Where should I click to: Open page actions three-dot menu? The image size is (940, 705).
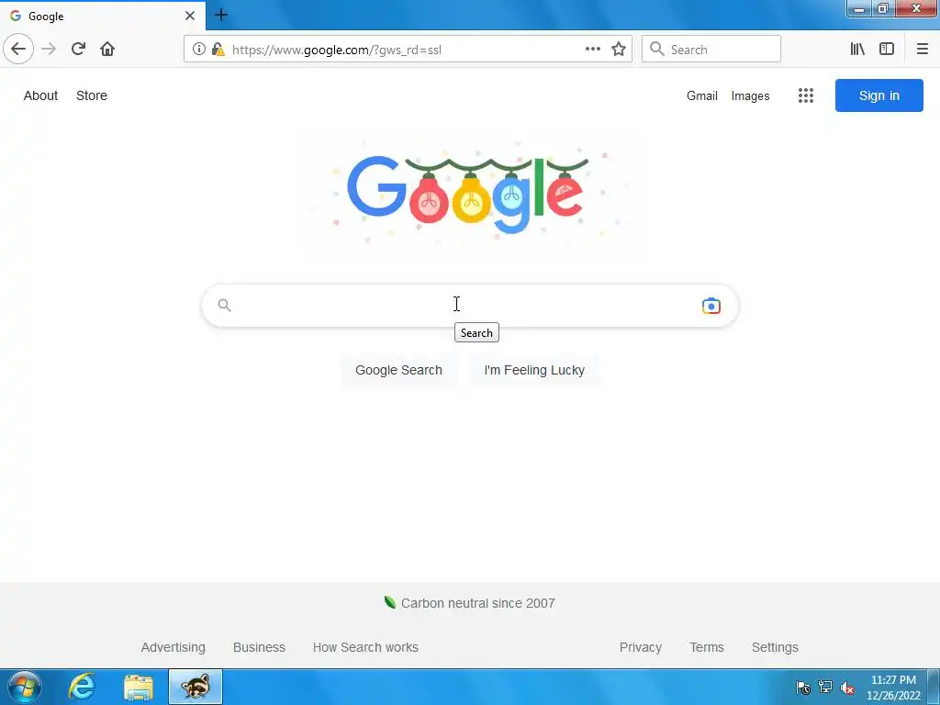pos(592,50)
